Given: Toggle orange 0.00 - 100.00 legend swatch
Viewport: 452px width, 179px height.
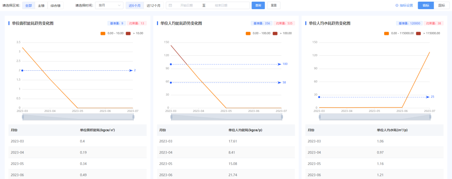Looking at the screenshot, I should (248, 33).
